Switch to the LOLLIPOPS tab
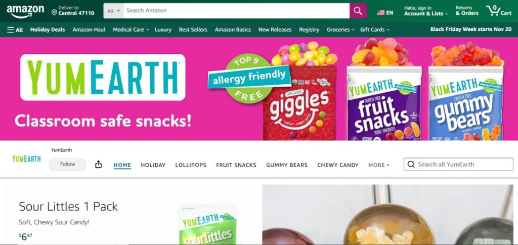This screenshot has width=518, height=245. pos(191,165)
